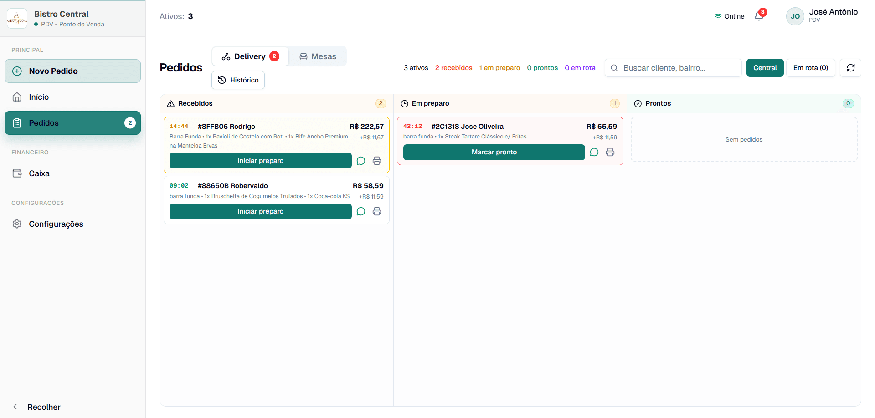
Task: Click the Bistro Central logo
Action: 17,19
